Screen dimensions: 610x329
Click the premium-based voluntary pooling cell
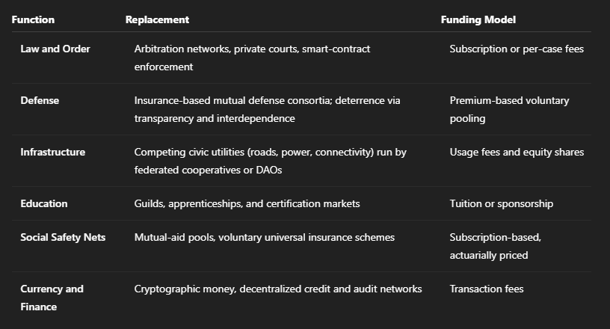coord(509,109)
